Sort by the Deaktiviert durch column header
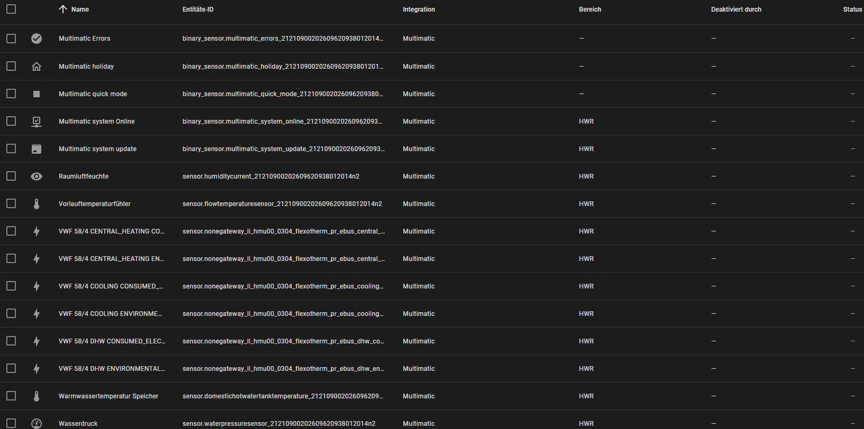Viewport: 864px width, 429px height. (x=736, y=10)
